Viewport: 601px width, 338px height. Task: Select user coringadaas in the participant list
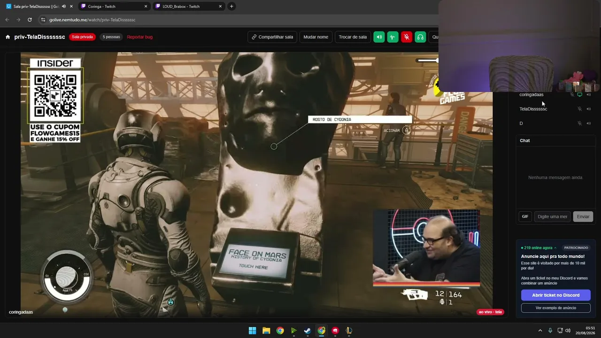pos(531,94)
